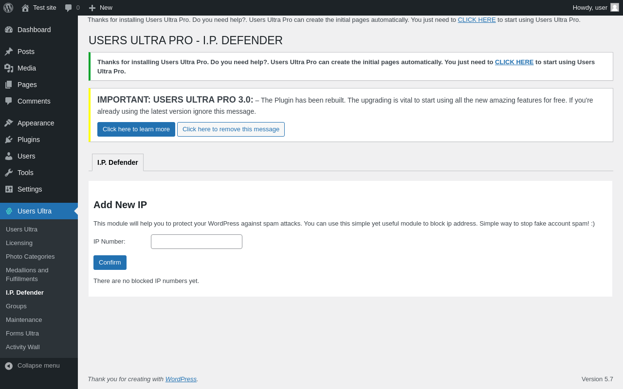Click the 'USERS ULTRA PRO - I.P. DEFENDER' title
This screenshot has width=623, height=389.
[x=185, y=40]
